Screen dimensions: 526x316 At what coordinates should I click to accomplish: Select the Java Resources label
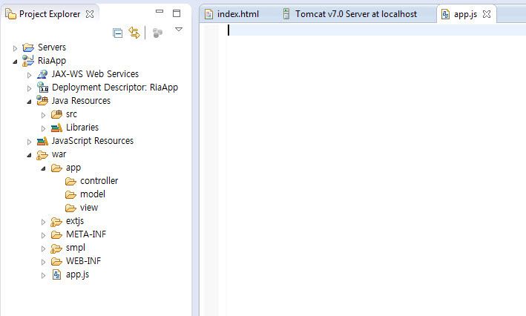click(x=81, y=101)
